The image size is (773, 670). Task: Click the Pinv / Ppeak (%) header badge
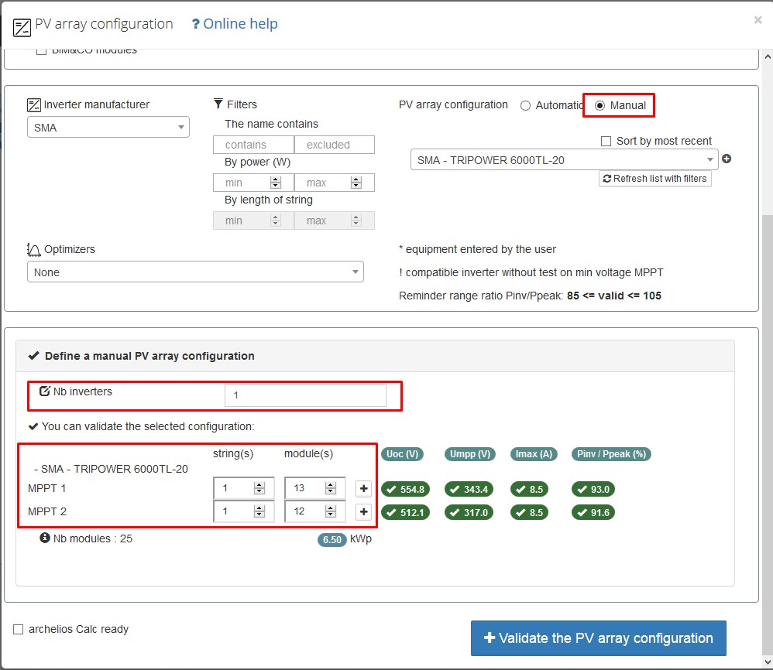point(611,454)
